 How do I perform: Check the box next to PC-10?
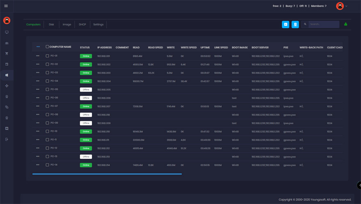[47, 131]
